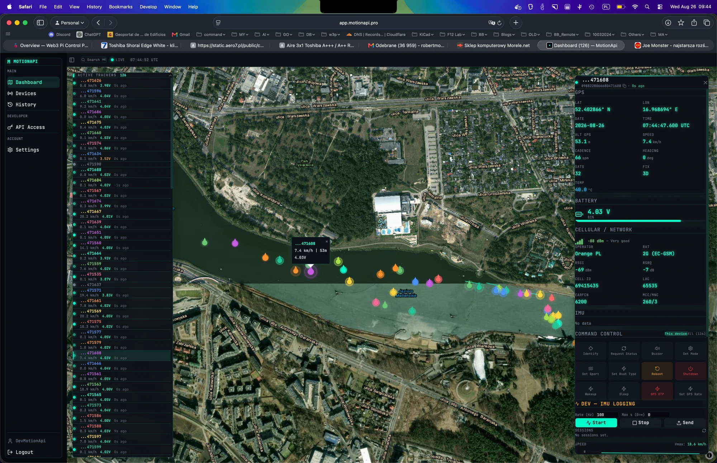Click Safari's Show sidebar icon
This screenshot has width=717, height=463.
tap(40, 23)
